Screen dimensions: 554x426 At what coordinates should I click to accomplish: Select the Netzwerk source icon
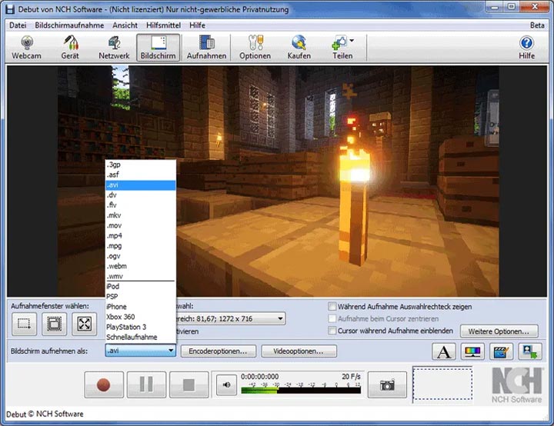tap(114, 48)
